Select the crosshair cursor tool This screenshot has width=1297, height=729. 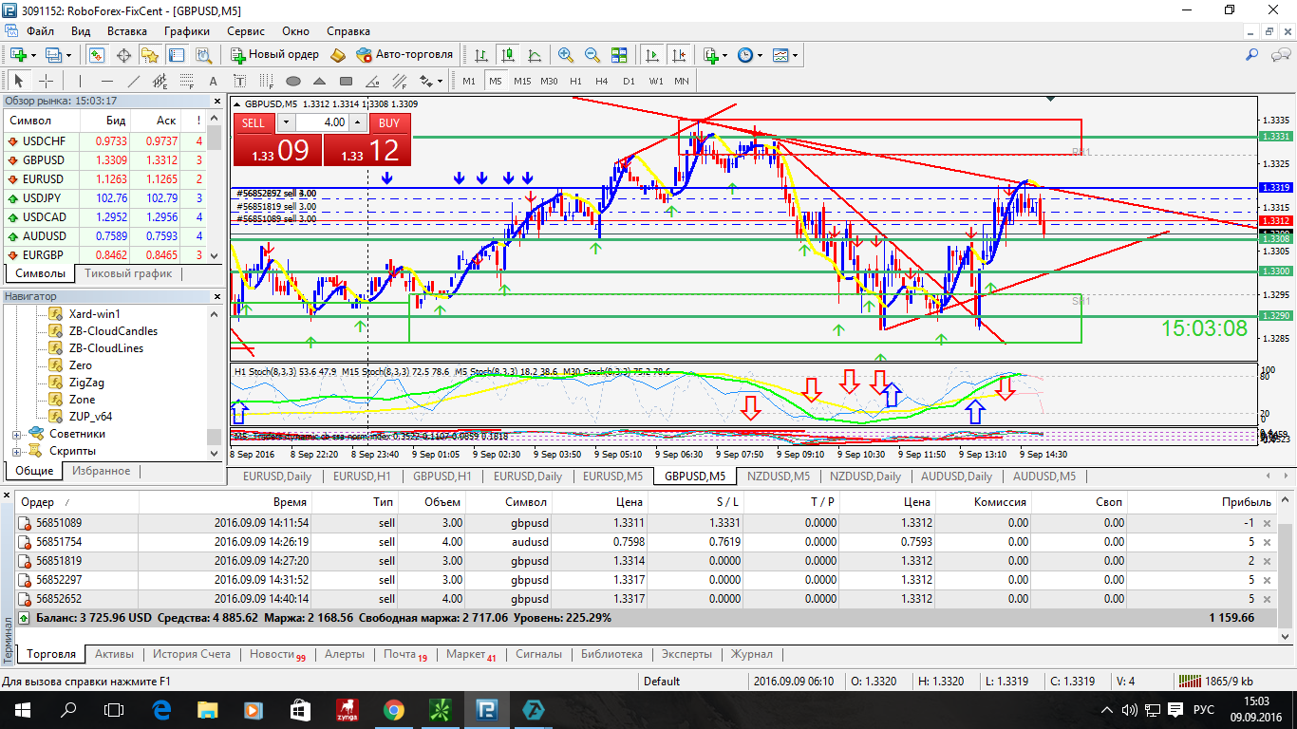[46, 81]
